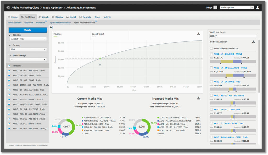Viewport: 268px width, 155px height.
Task: Open the Currency USD dropdown
Action: click(x=28, y=49)
